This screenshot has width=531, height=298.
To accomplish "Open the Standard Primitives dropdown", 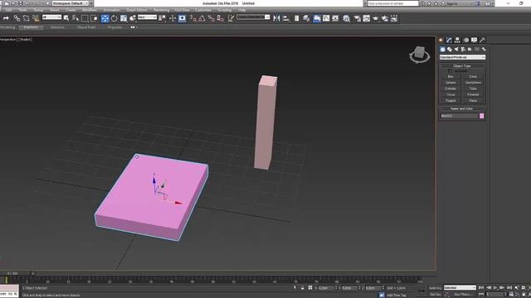I will point(462,57).
